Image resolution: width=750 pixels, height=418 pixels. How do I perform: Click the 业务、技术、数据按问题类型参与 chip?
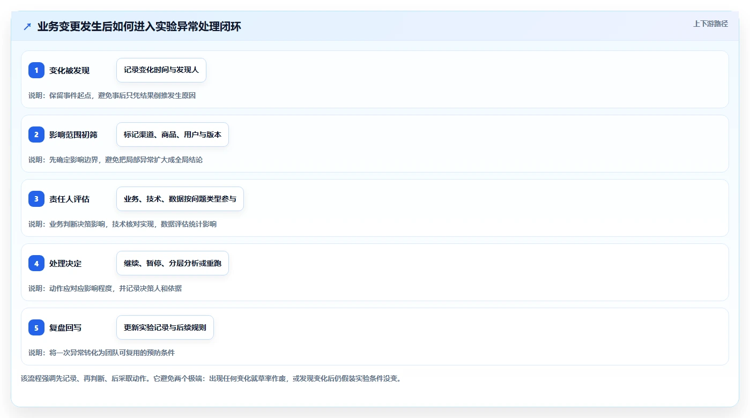click(x=180, y=199)
